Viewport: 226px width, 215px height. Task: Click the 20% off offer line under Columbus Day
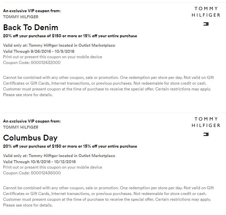coord(70,146)
